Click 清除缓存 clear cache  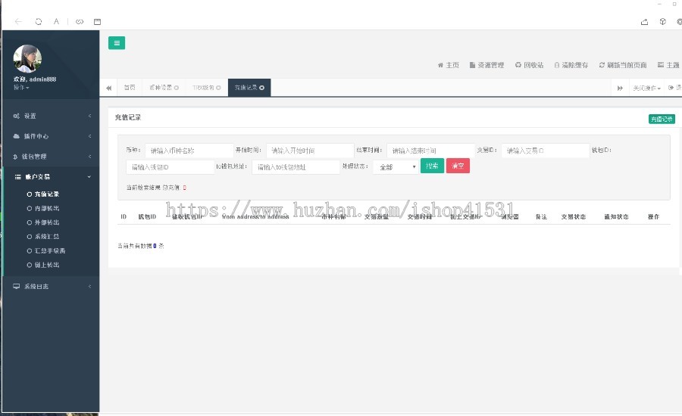click(x=571, y=65)
